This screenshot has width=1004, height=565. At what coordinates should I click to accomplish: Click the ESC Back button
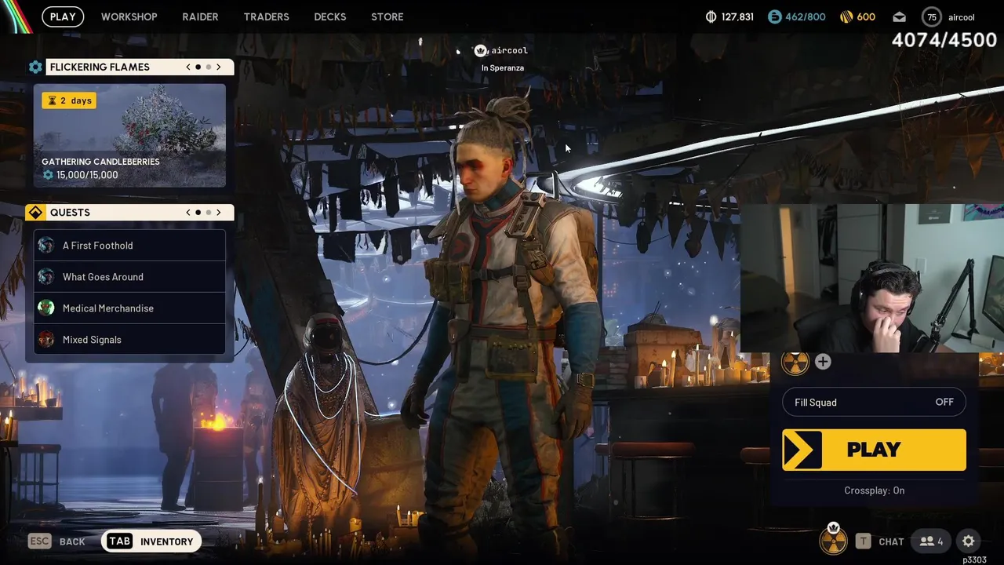point(56,541)
